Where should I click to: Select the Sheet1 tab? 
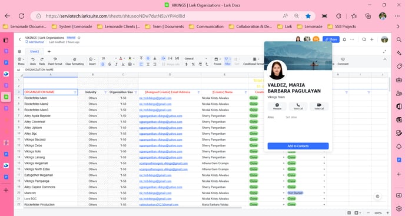34,51
